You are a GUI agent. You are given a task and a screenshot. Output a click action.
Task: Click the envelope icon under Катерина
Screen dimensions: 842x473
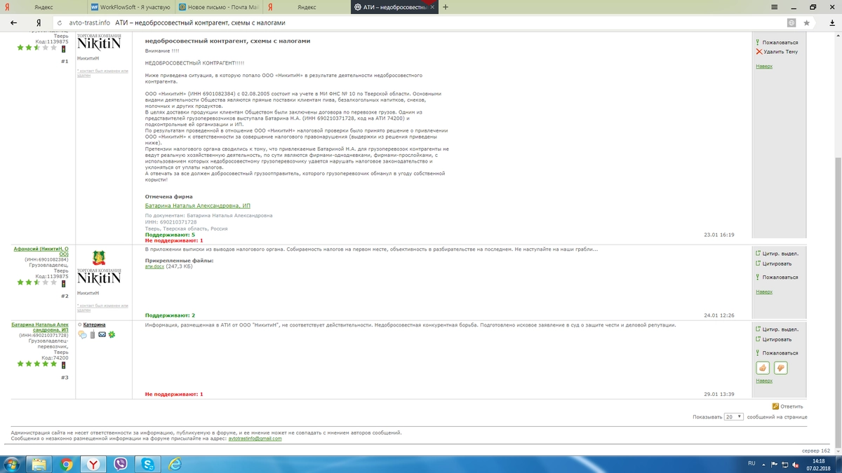tap(102, 335)
